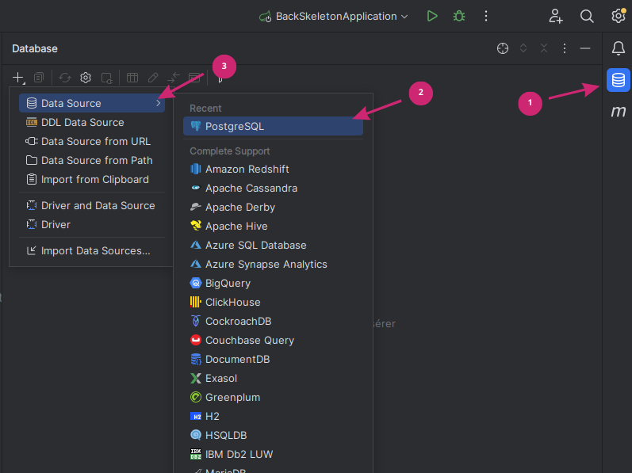Click the New plus button in Database toolbar
The image size is (632, 473).
coord(18,78)
